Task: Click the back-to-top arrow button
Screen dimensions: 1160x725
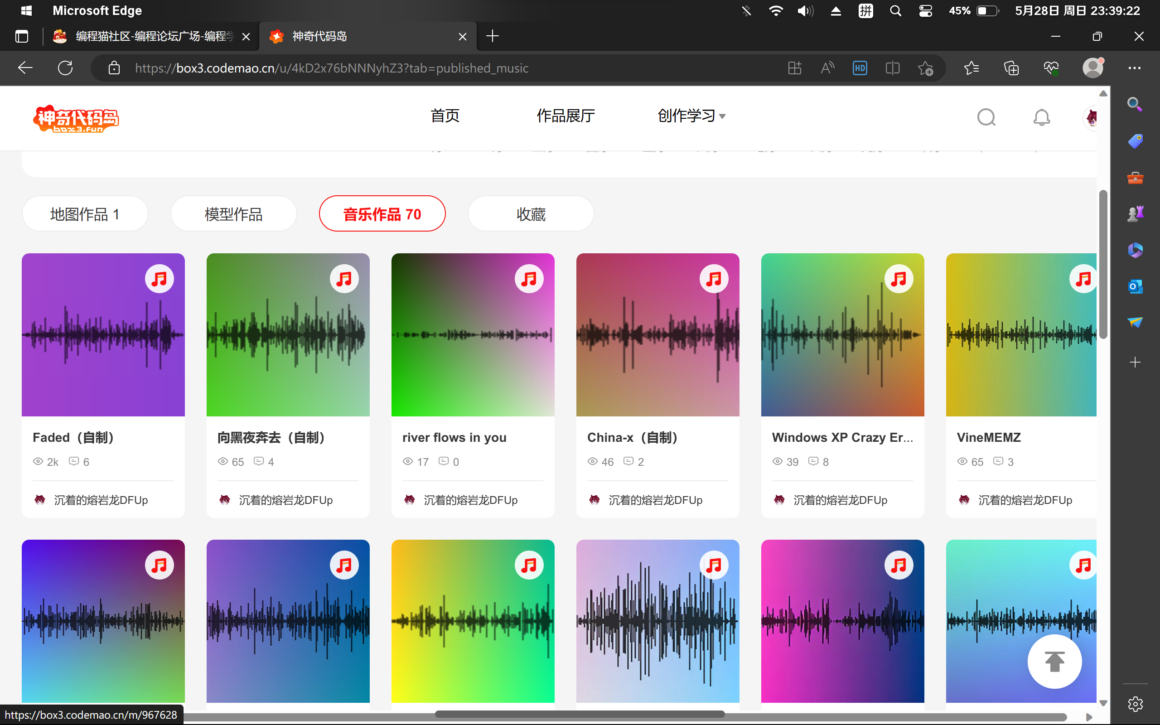Action: [1054, 661]
